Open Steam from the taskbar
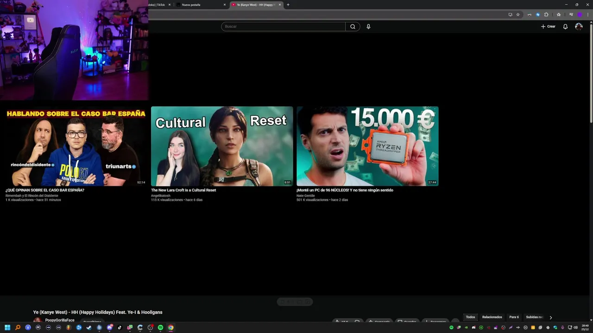 [x=89, y=327]
